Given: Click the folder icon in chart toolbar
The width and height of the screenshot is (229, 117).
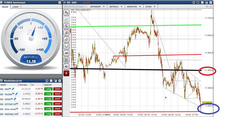Looking at the screenshot, I should (207, 6).
